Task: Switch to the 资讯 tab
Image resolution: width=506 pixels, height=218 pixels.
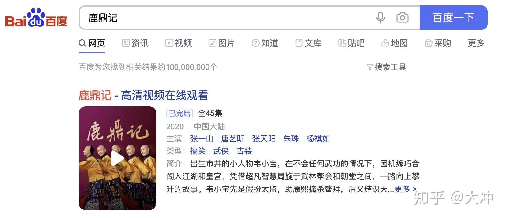Action: tap(135, 43)
